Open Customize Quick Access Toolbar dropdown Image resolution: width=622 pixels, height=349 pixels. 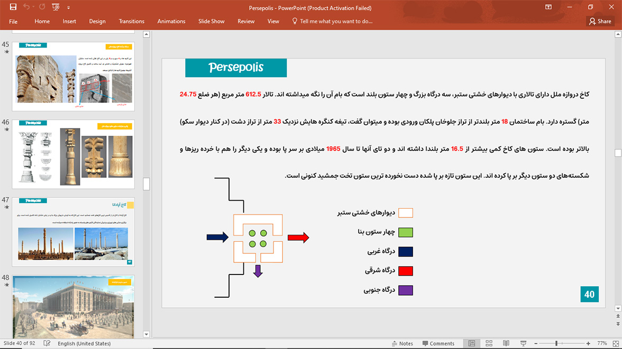[x=68, y=7]
